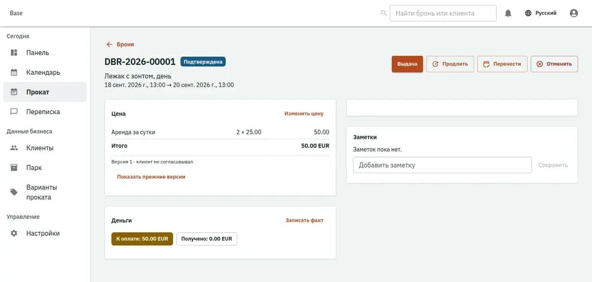This screenshot has height=282, width=592.
Task: Select the Прокат sidebar icon
Action: click(x=14, y=92)
